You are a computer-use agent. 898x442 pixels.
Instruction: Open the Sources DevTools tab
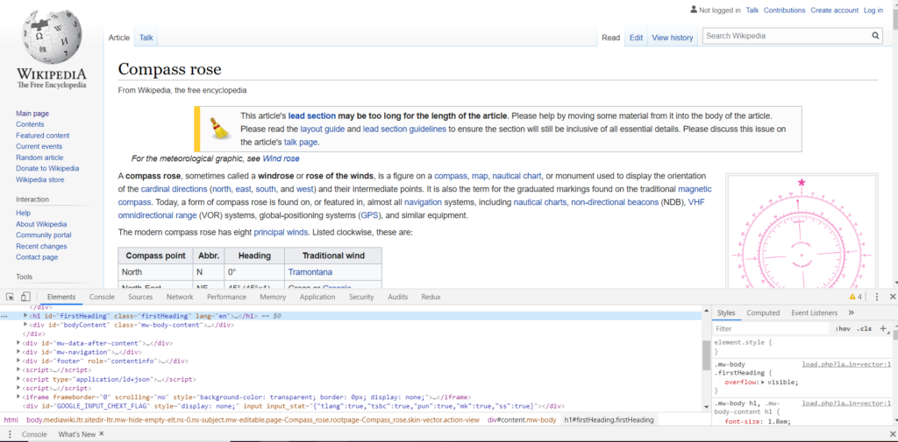(x=140, y=297)
